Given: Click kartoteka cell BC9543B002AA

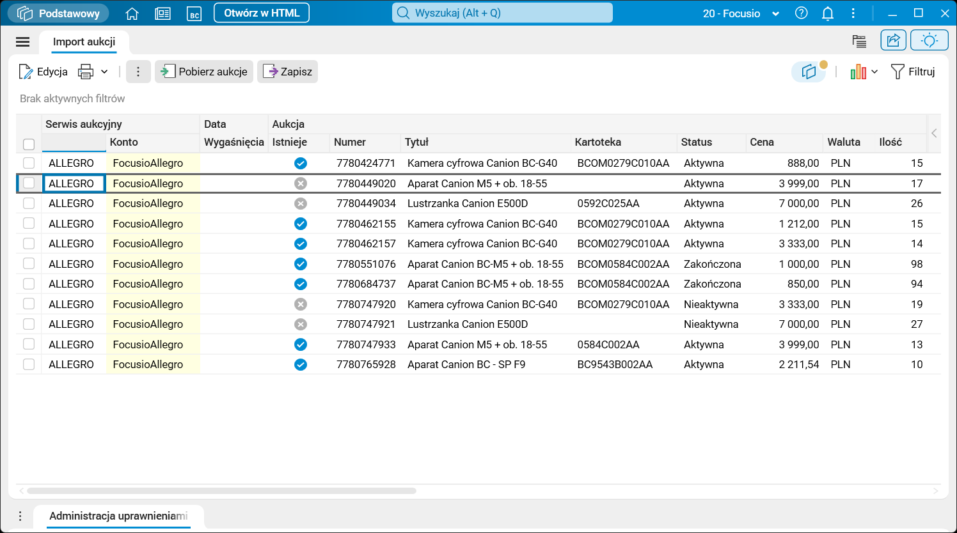Looking at the screenshot, I should tap(615, 365).
